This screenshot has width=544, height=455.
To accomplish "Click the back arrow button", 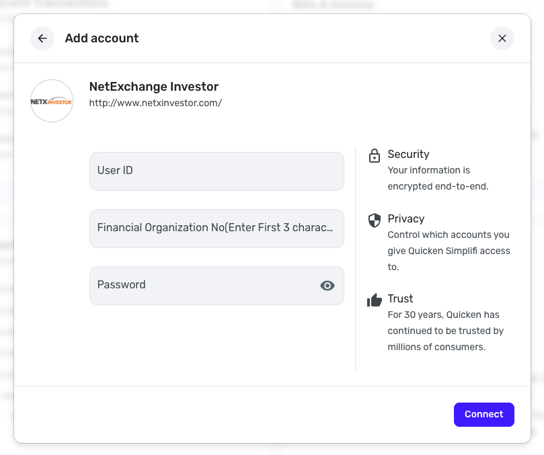I will (x=42, y=38).
